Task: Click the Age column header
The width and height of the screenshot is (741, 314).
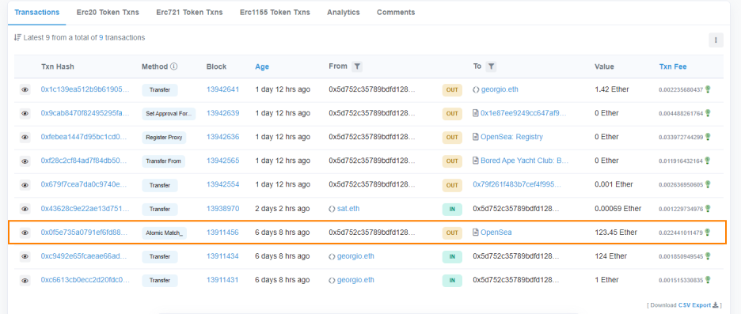Action: [x=262, y=66]
